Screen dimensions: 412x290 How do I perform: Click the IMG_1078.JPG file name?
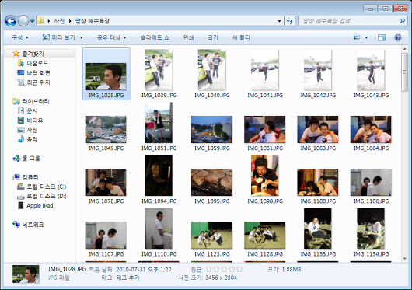(106, 201)
